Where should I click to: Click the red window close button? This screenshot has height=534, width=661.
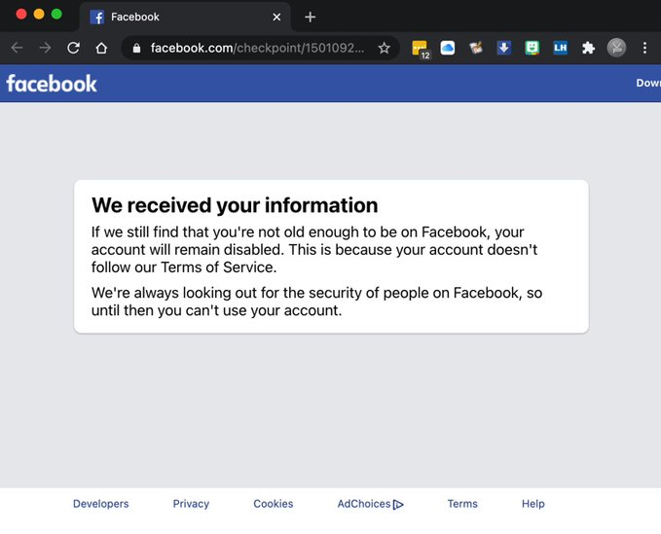click(x=21, y=14)
